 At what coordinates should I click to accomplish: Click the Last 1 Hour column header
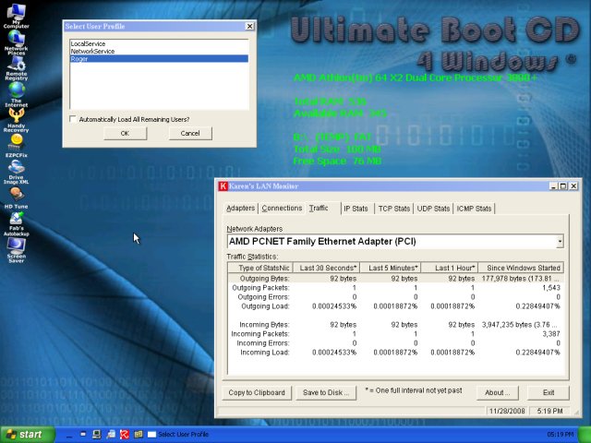(x=450, y=268)
